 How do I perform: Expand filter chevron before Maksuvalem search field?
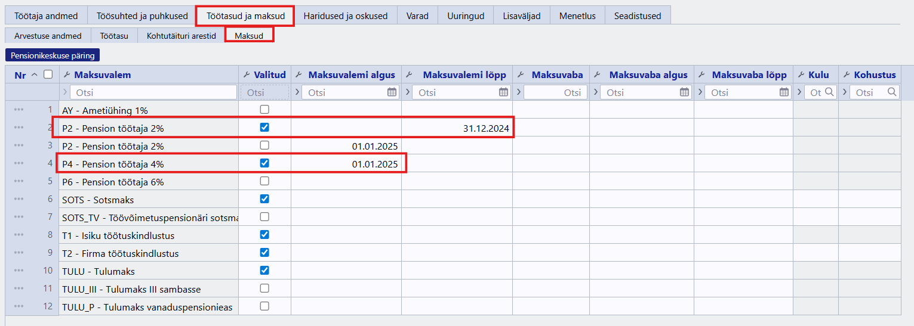65,92
